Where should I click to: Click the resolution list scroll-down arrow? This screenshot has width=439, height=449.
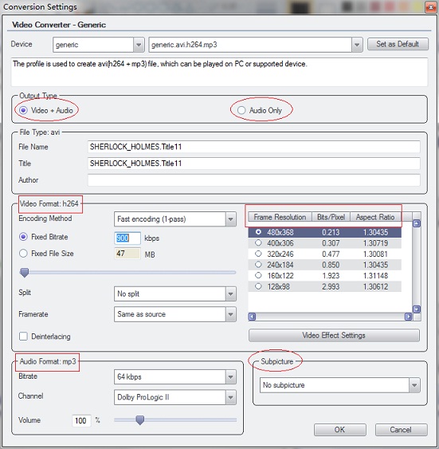(417, 309)
